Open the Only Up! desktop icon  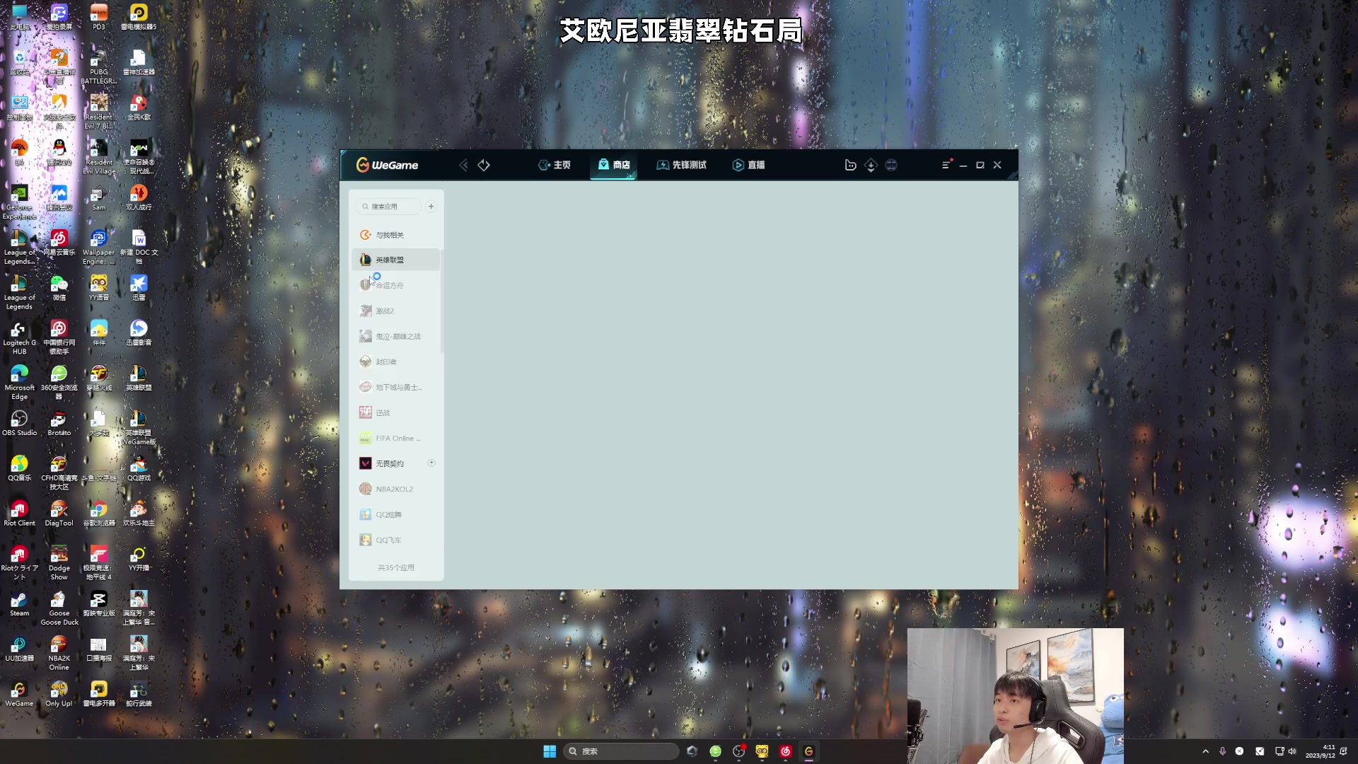tap(59, 694)
